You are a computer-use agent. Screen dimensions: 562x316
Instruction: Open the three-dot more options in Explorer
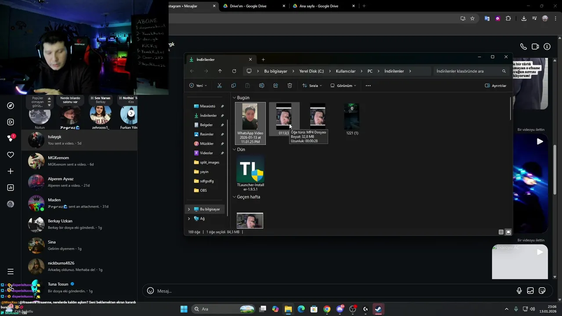click(x=368, y=86)
